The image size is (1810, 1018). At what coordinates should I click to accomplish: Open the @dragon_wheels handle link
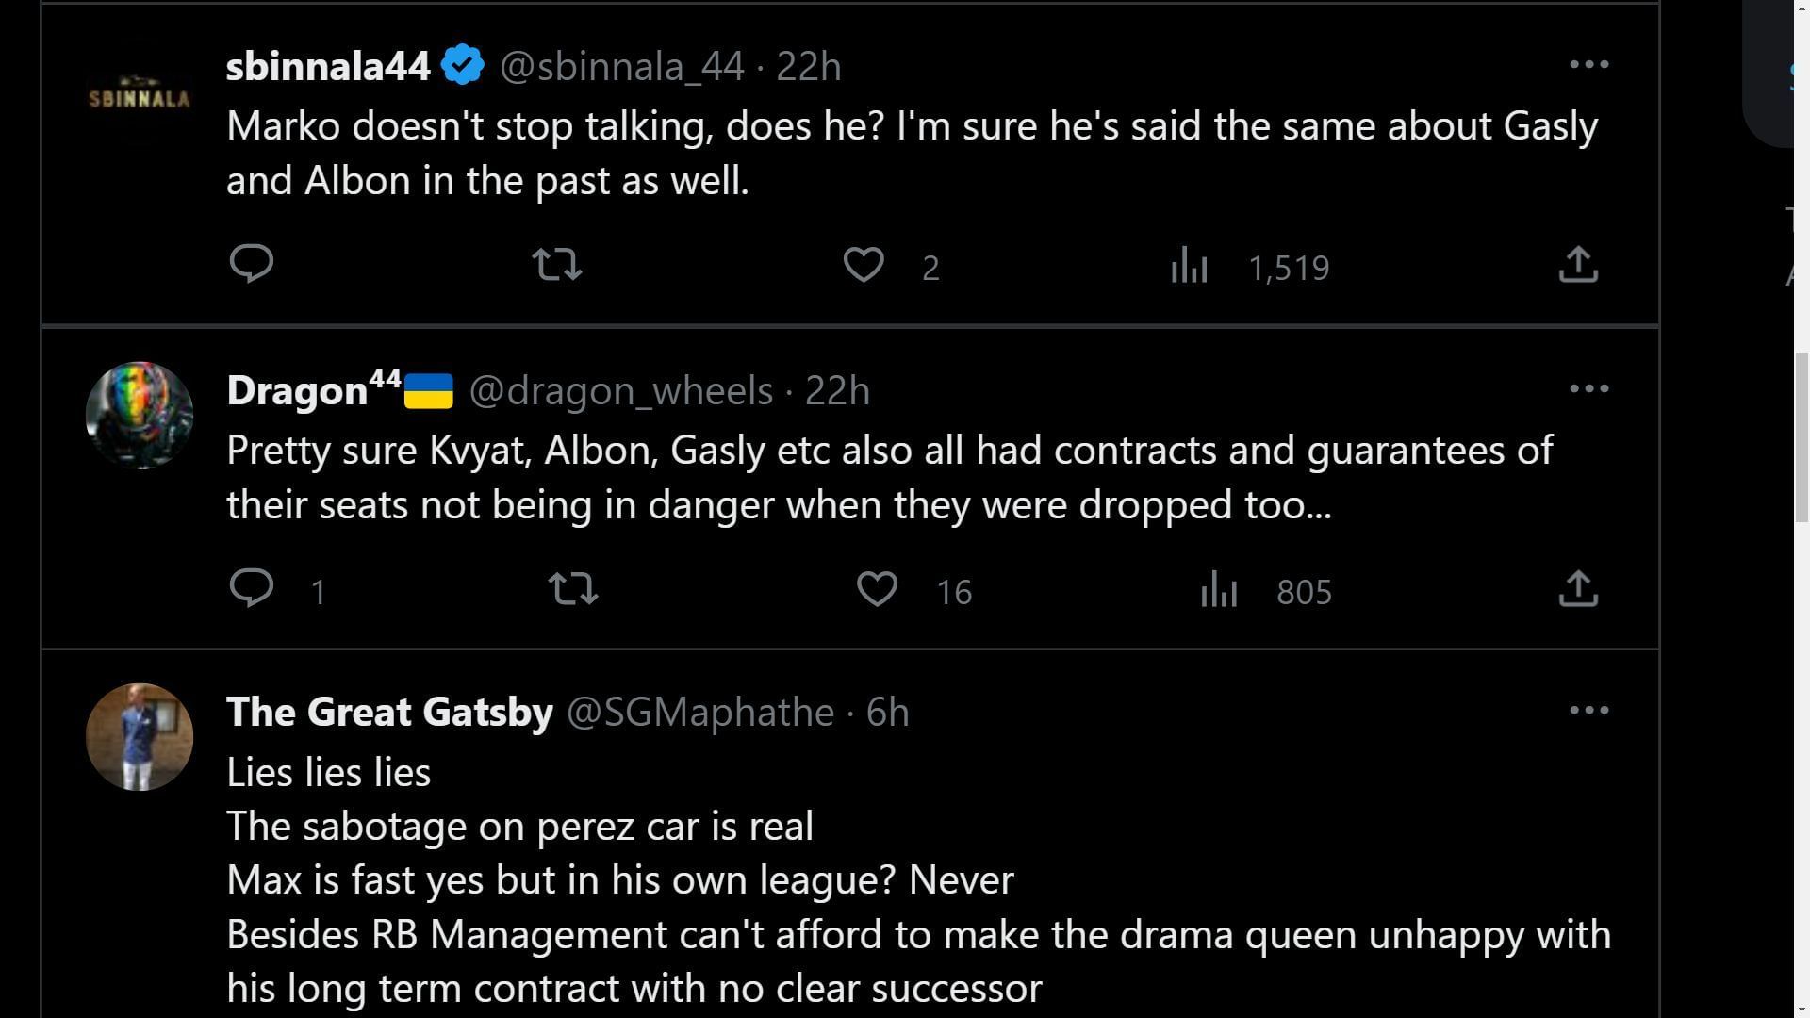tap(620, 390)
